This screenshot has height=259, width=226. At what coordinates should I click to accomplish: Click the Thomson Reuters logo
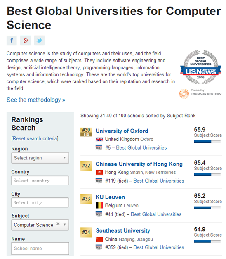200,94
